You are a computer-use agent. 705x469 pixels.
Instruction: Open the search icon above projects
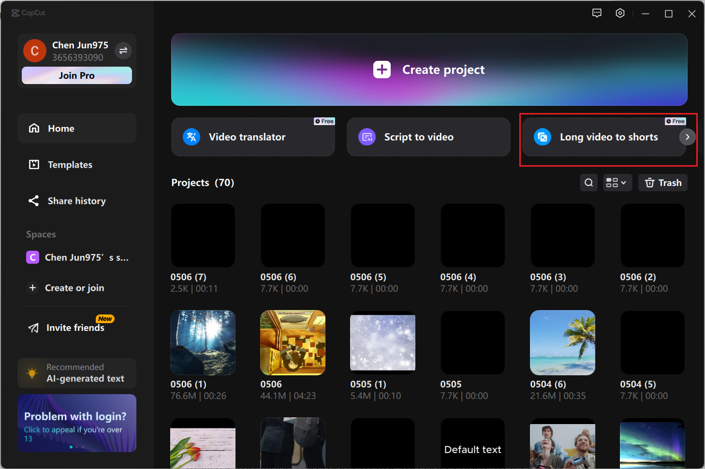pyautogui.click(x=588, y=183)
